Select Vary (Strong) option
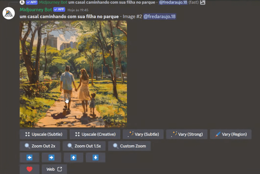Screen dimensions: 260x174 pyautogui.click(x=187, y=134)
